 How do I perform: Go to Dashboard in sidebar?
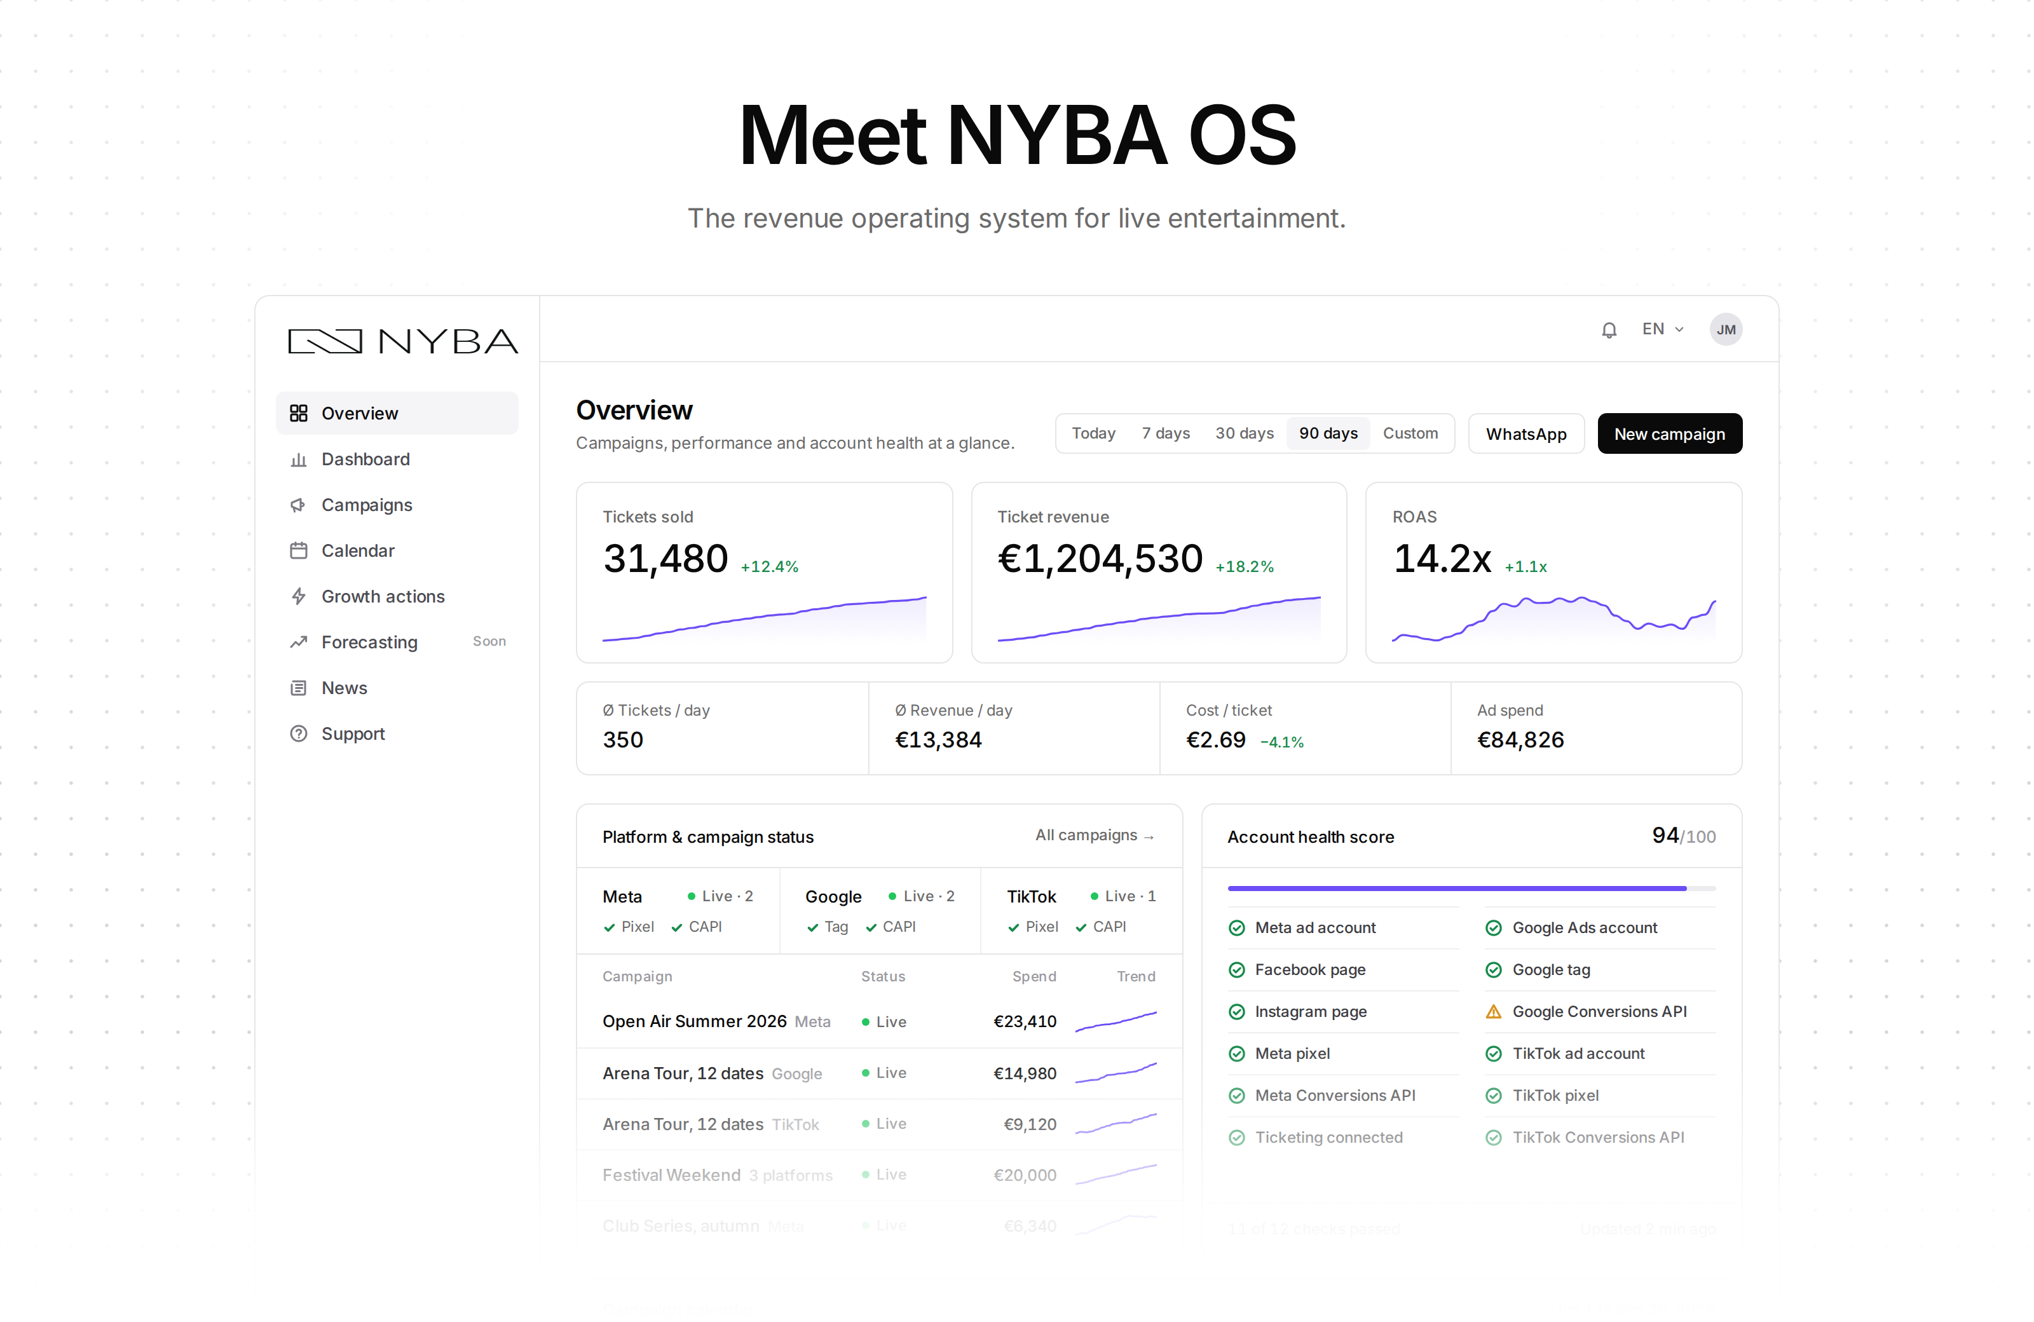point(397,460)
